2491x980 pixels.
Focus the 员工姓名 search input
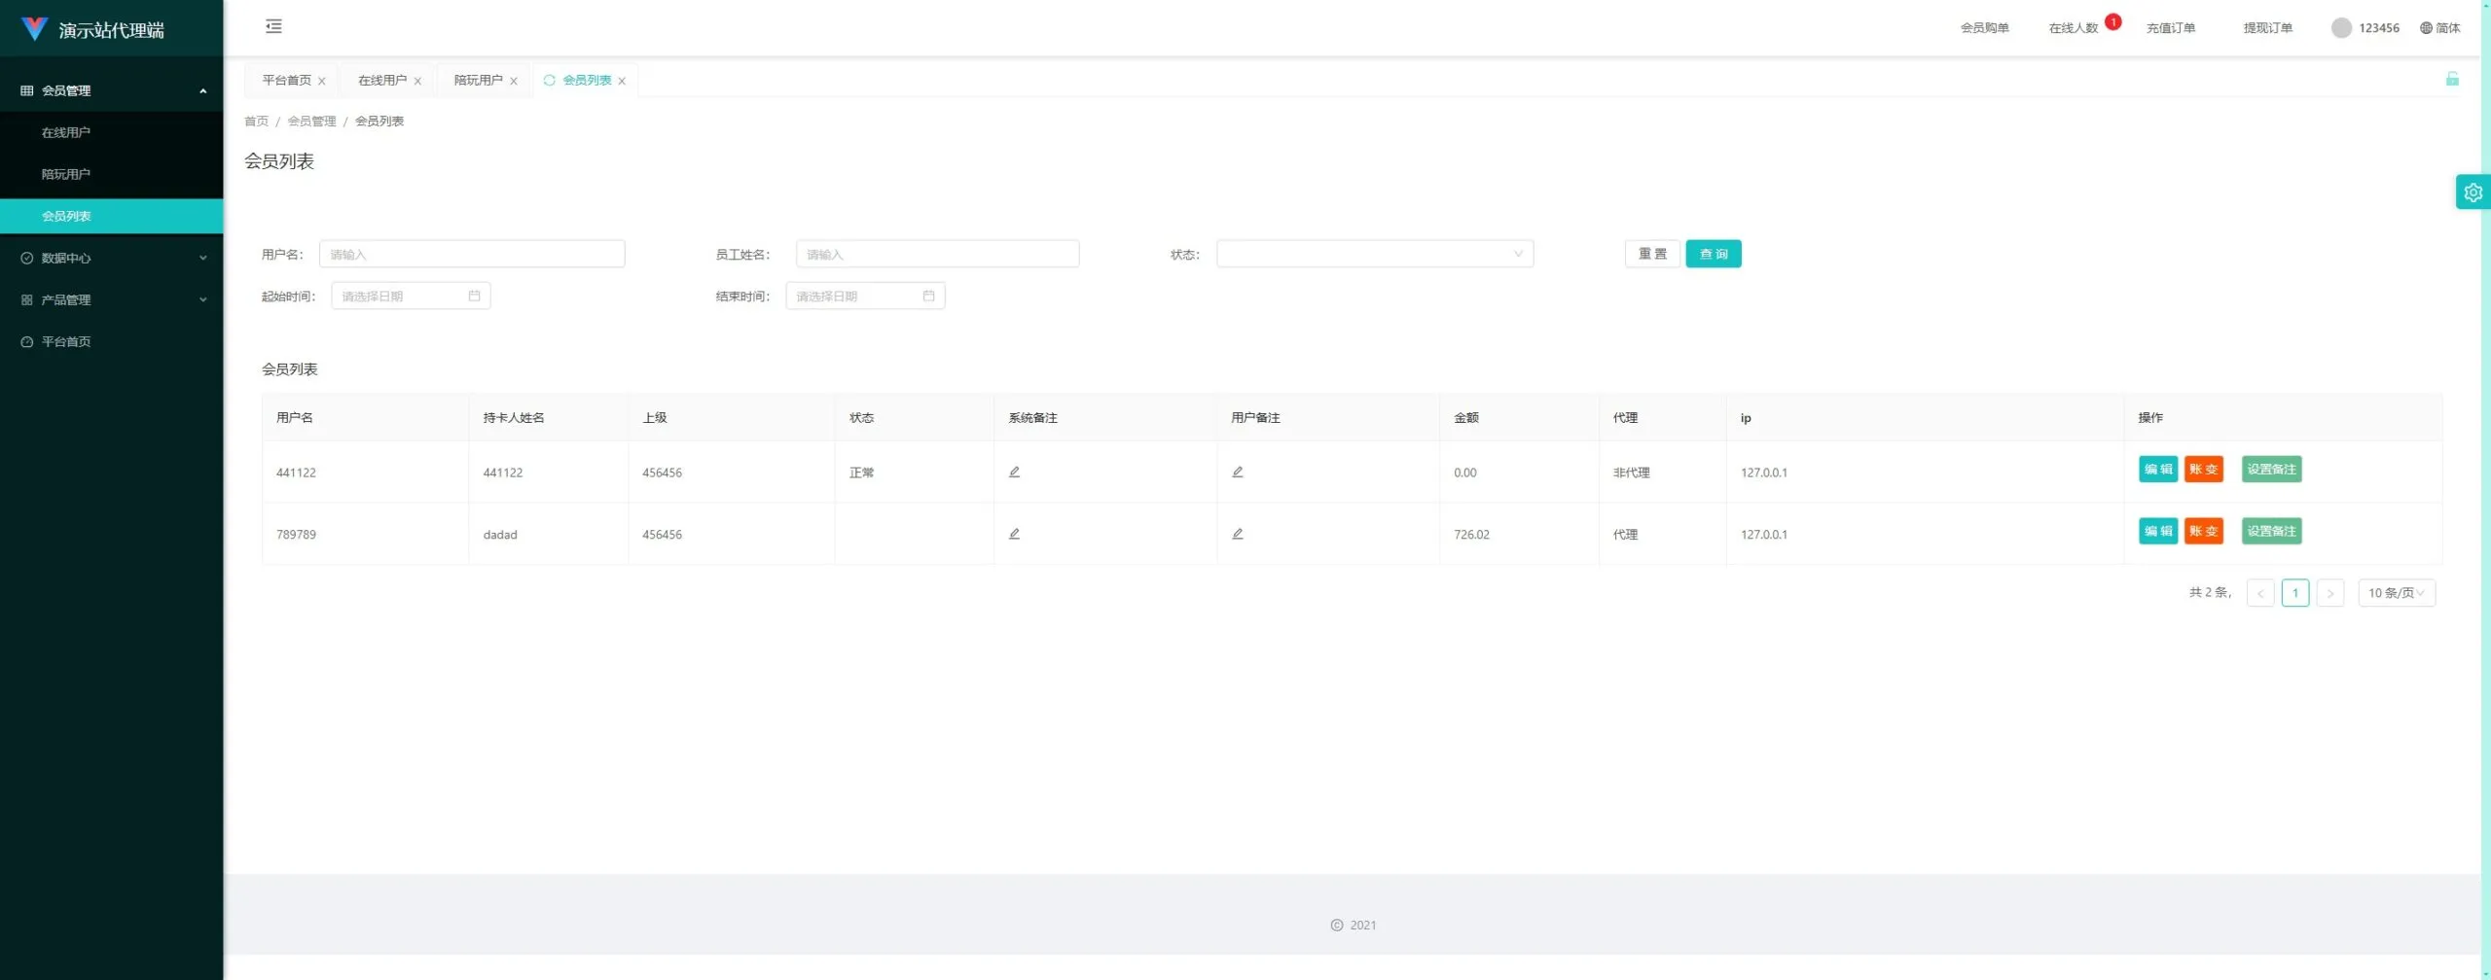tap(937, 254)
